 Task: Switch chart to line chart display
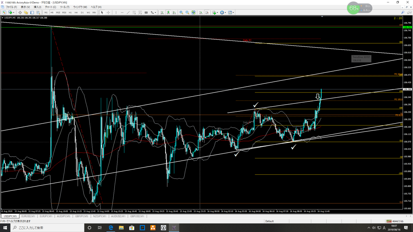coord(174,12)
